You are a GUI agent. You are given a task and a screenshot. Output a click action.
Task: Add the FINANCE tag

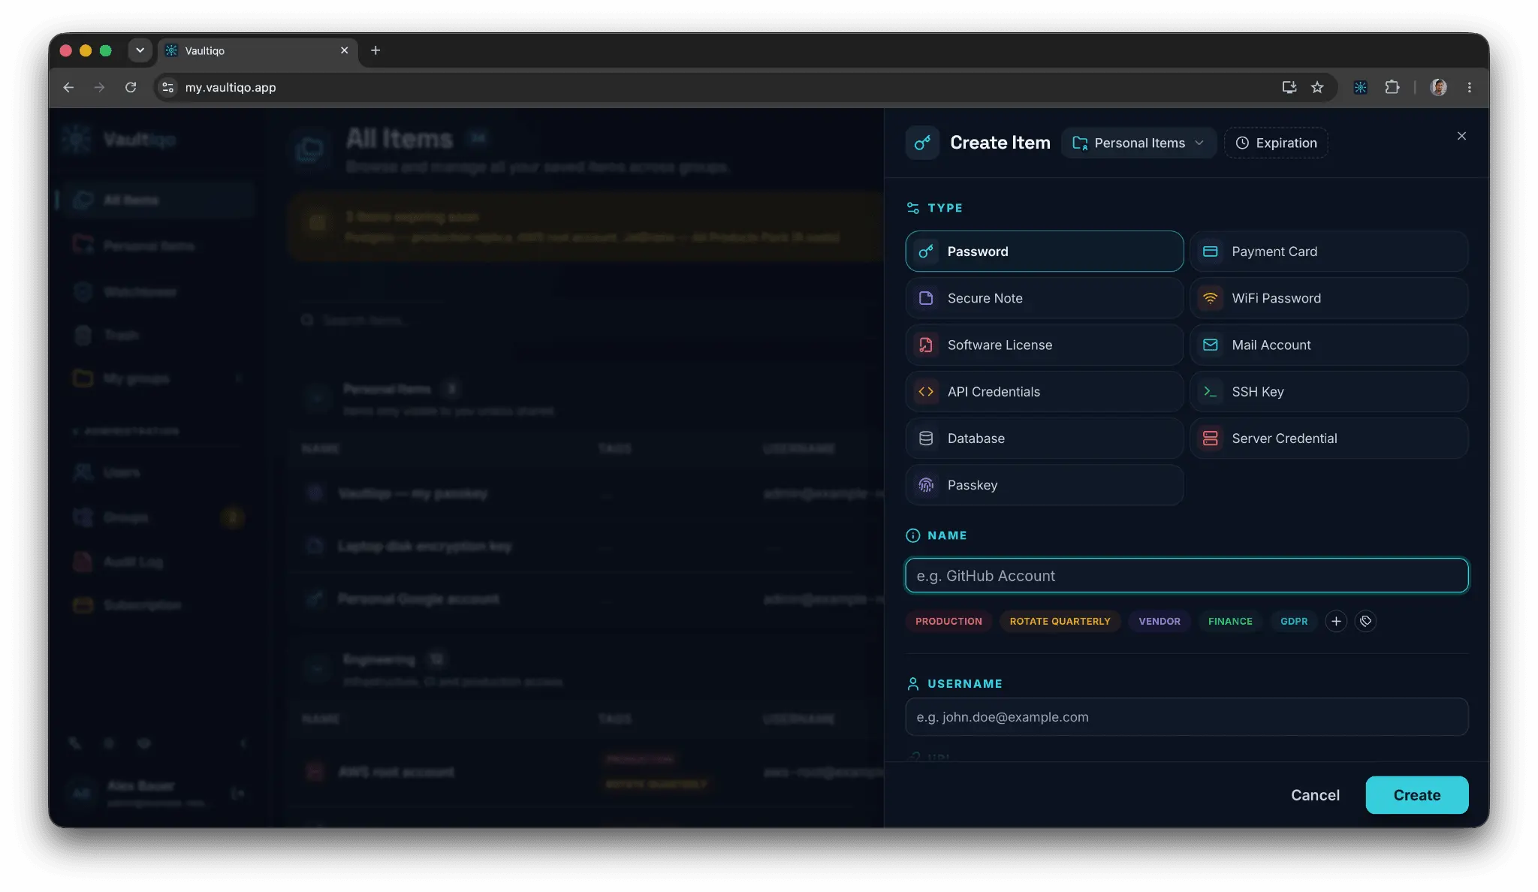point(1230,621)
